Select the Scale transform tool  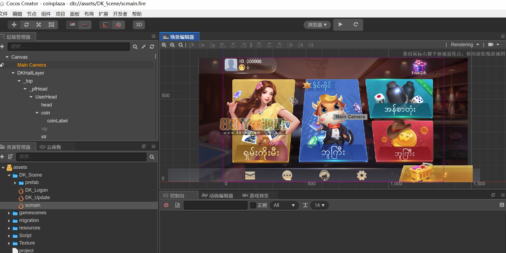(39, 25)
